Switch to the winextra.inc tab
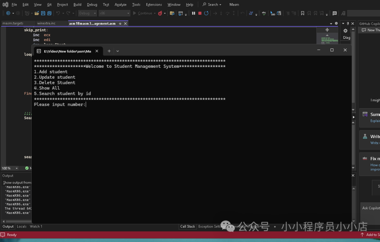This screenshot has width=380, height=242. pyautogui.click(x=46, y=24)
